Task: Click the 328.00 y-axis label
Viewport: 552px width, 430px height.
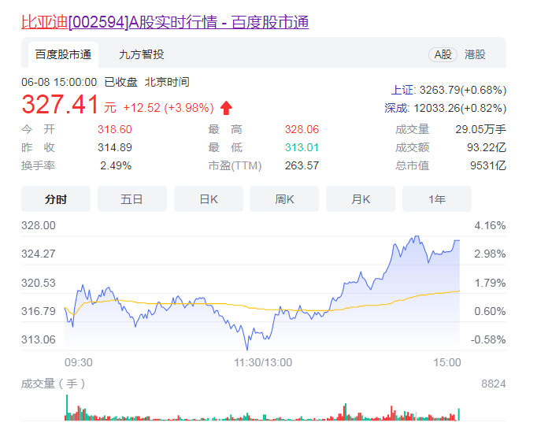Action: pyautogui.click(x=39, y=225)
